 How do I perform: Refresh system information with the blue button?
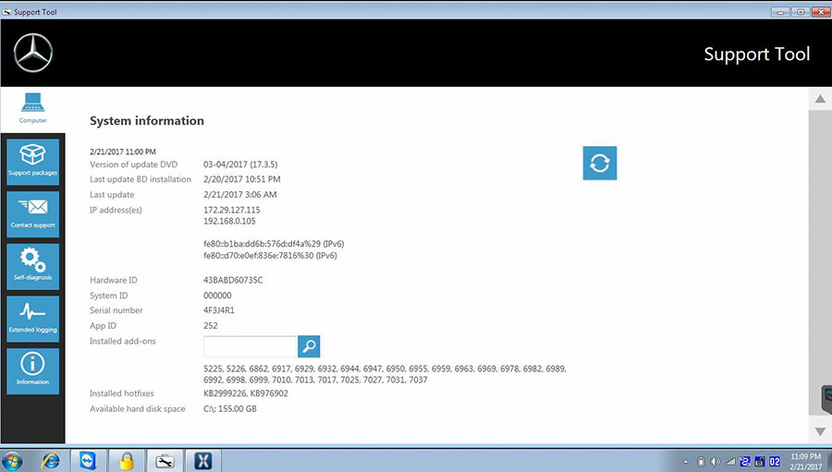pyautogui.click(x=600, y=163)
